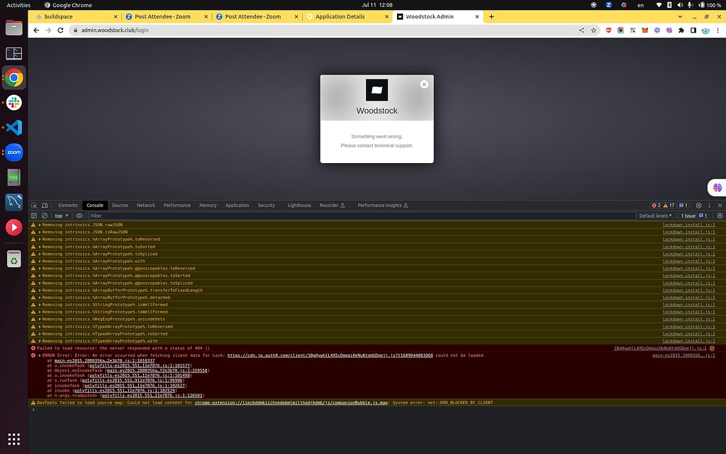Click the blue issues count badge in the tab bar

click(x=683, y=205)
